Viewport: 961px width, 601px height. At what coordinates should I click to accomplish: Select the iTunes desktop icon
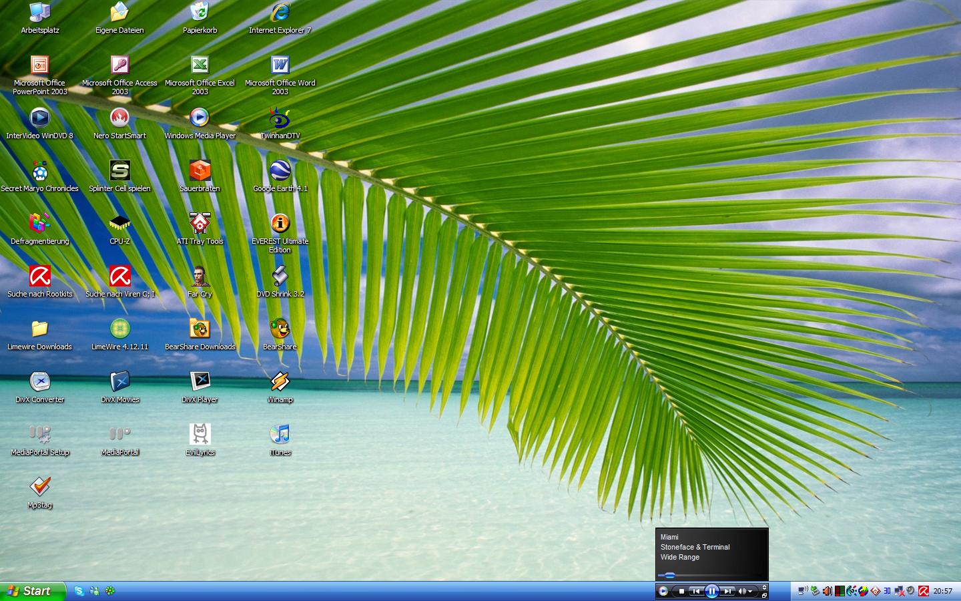point(280,435)
